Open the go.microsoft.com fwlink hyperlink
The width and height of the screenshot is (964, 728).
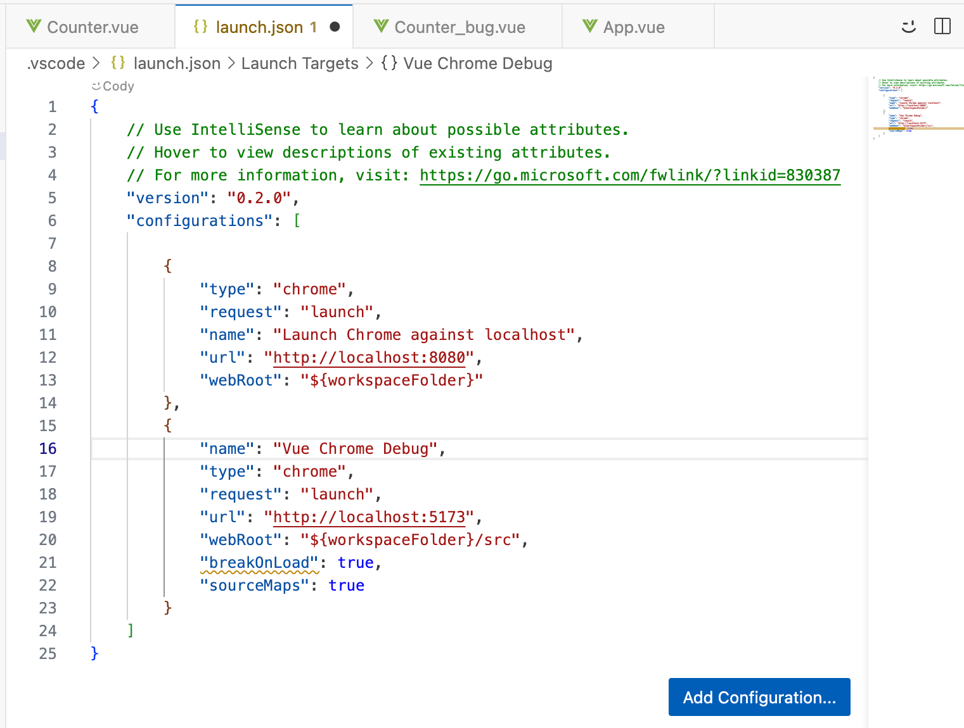point(629,175)
